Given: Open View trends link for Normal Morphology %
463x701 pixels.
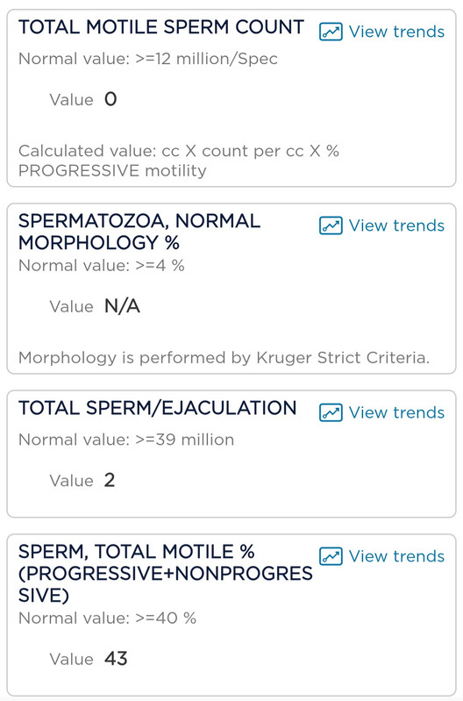Looking at the screenshot, I should point(396,225).
